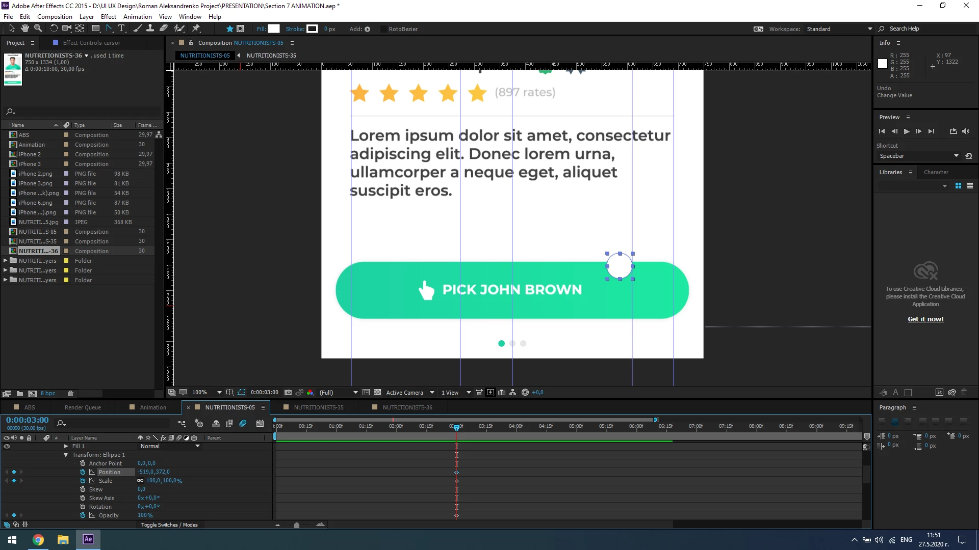Open the Workspace Standard dropdown
This screenshot has width=979, height=550.
pyautogui.click(x=839, y=29)
